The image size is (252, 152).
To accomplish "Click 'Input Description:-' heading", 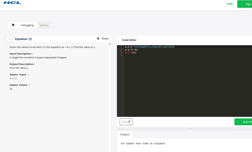I will pos(21,54).
